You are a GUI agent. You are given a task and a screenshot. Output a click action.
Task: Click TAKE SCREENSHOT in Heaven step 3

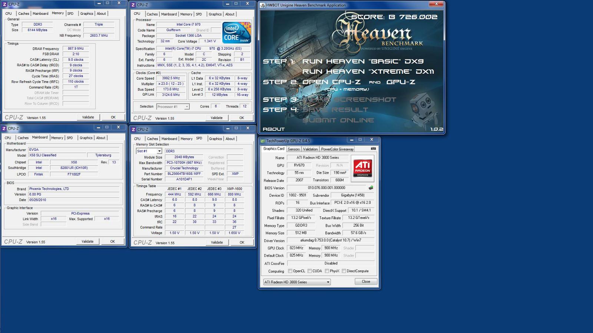[x=349, y=100]
